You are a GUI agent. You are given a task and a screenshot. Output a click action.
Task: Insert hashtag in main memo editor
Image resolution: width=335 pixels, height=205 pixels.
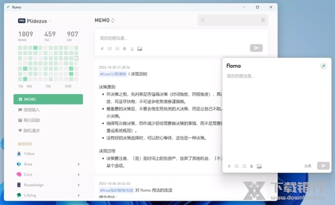point(102,49)
